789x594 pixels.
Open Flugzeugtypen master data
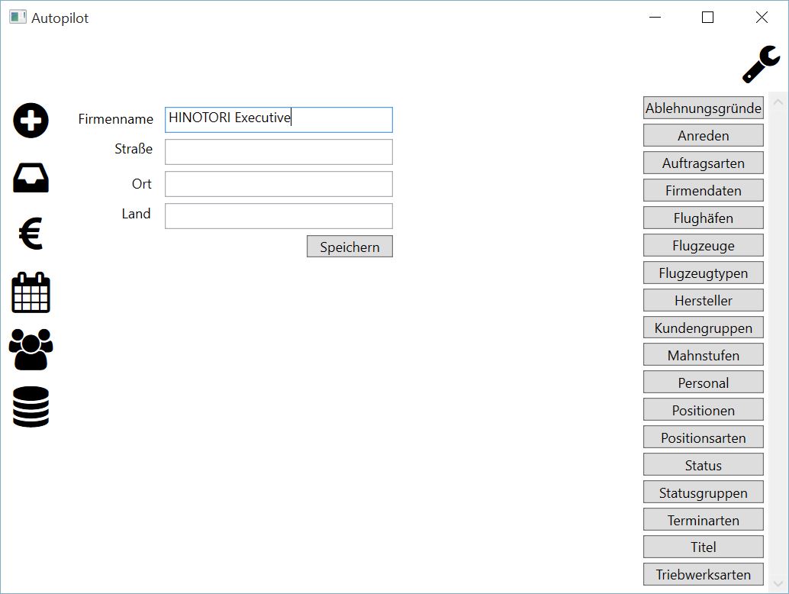click(704, 273)
